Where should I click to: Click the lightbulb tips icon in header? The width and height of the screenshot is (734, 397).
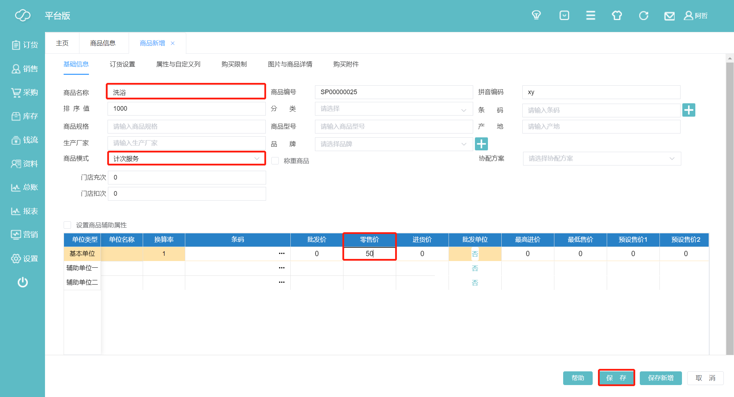(x=536, y=15)
